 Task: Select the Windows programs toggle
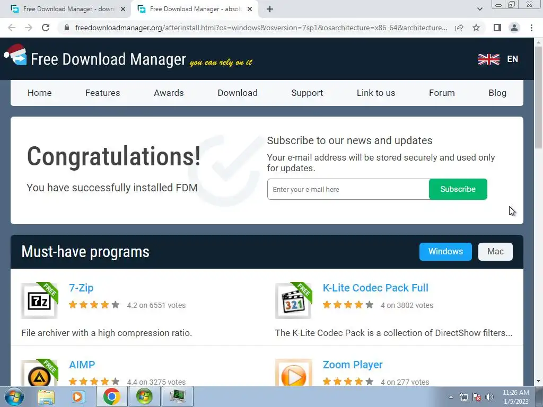[445, 252]
